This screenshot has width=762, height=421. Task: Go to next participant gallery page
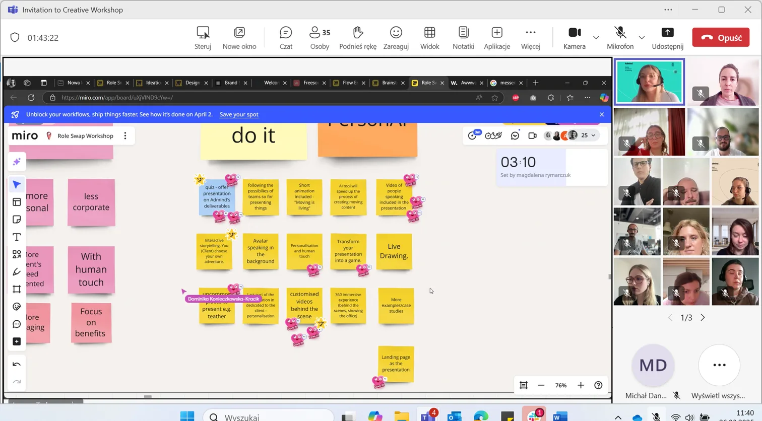703,318
